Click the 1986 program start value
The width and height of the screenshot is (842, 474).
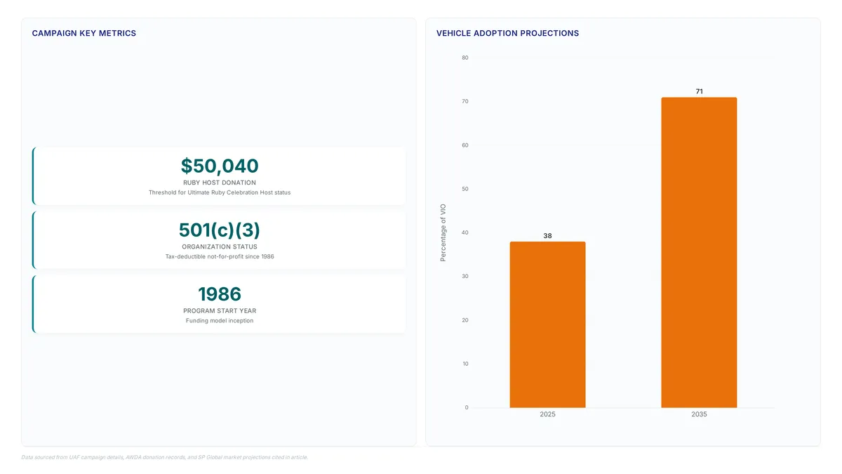(220, 294)
